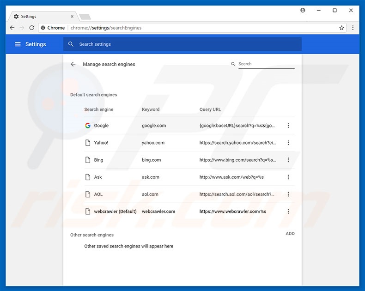
Task: Click the AOL page icon
Action: [88, 194]
